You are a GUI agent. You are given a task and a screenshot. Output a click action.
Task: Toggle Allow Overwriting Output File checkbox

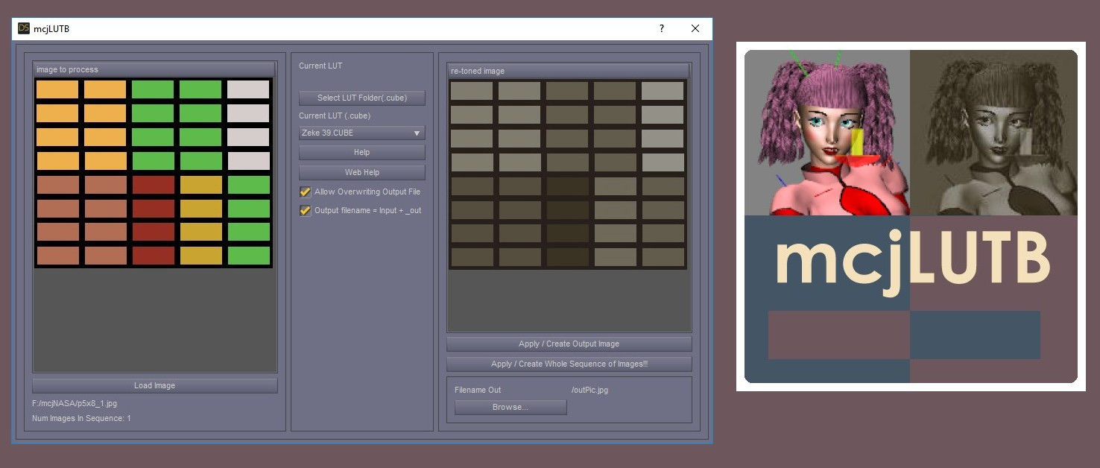pyautogui.click(x=305, y=192)
